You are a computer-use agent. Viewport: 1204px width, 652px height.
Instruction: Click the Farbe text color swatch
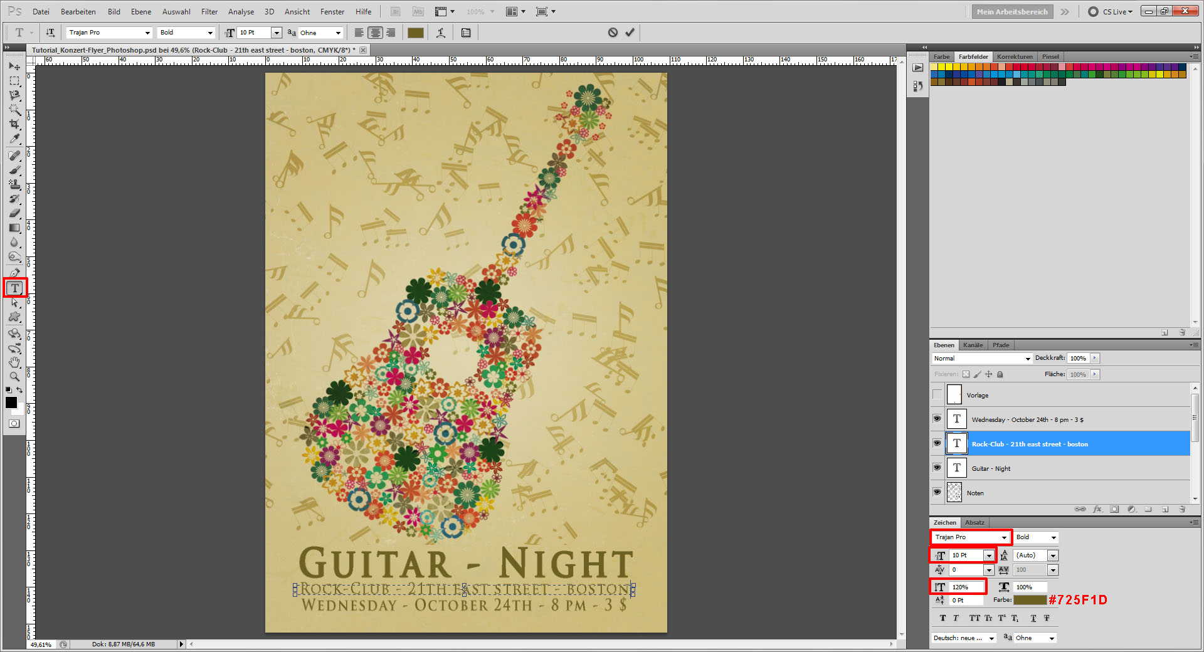tap(1029, 600)
